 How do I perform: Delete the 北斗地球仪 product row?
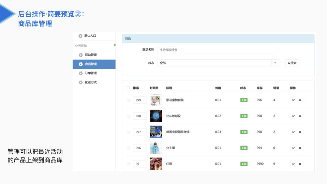click(300, 116)
